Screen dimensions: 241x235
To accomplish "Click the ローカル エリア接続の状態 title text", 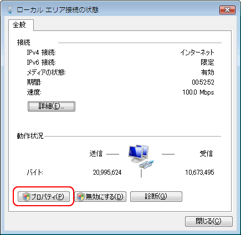I will click(x=58, y=10).
